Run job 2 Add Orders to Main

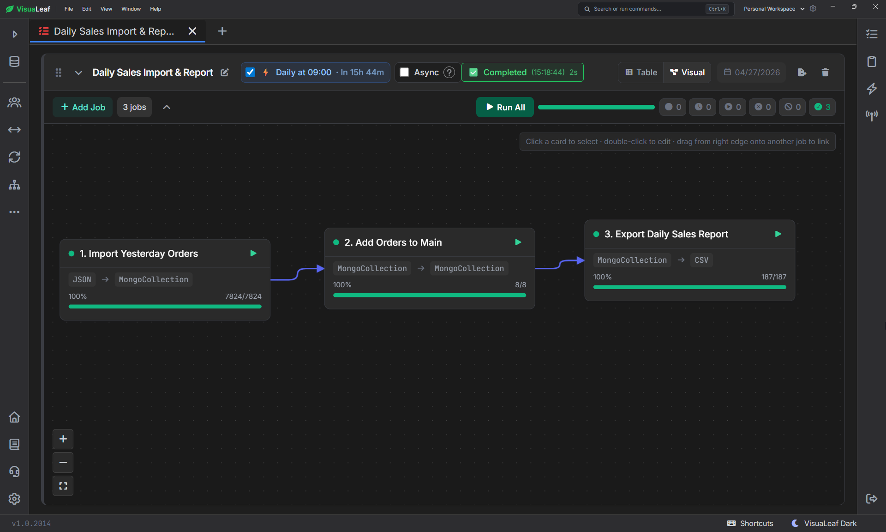(x=518, y=242)
